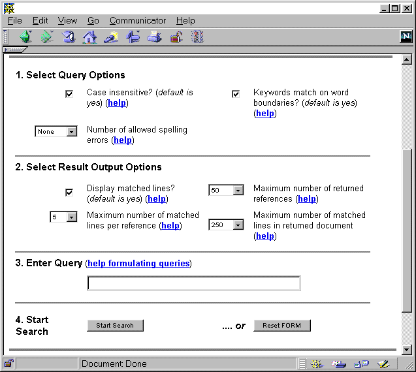416x372 pixels.
Task: Open the Go menu
Action: (93, 21)
